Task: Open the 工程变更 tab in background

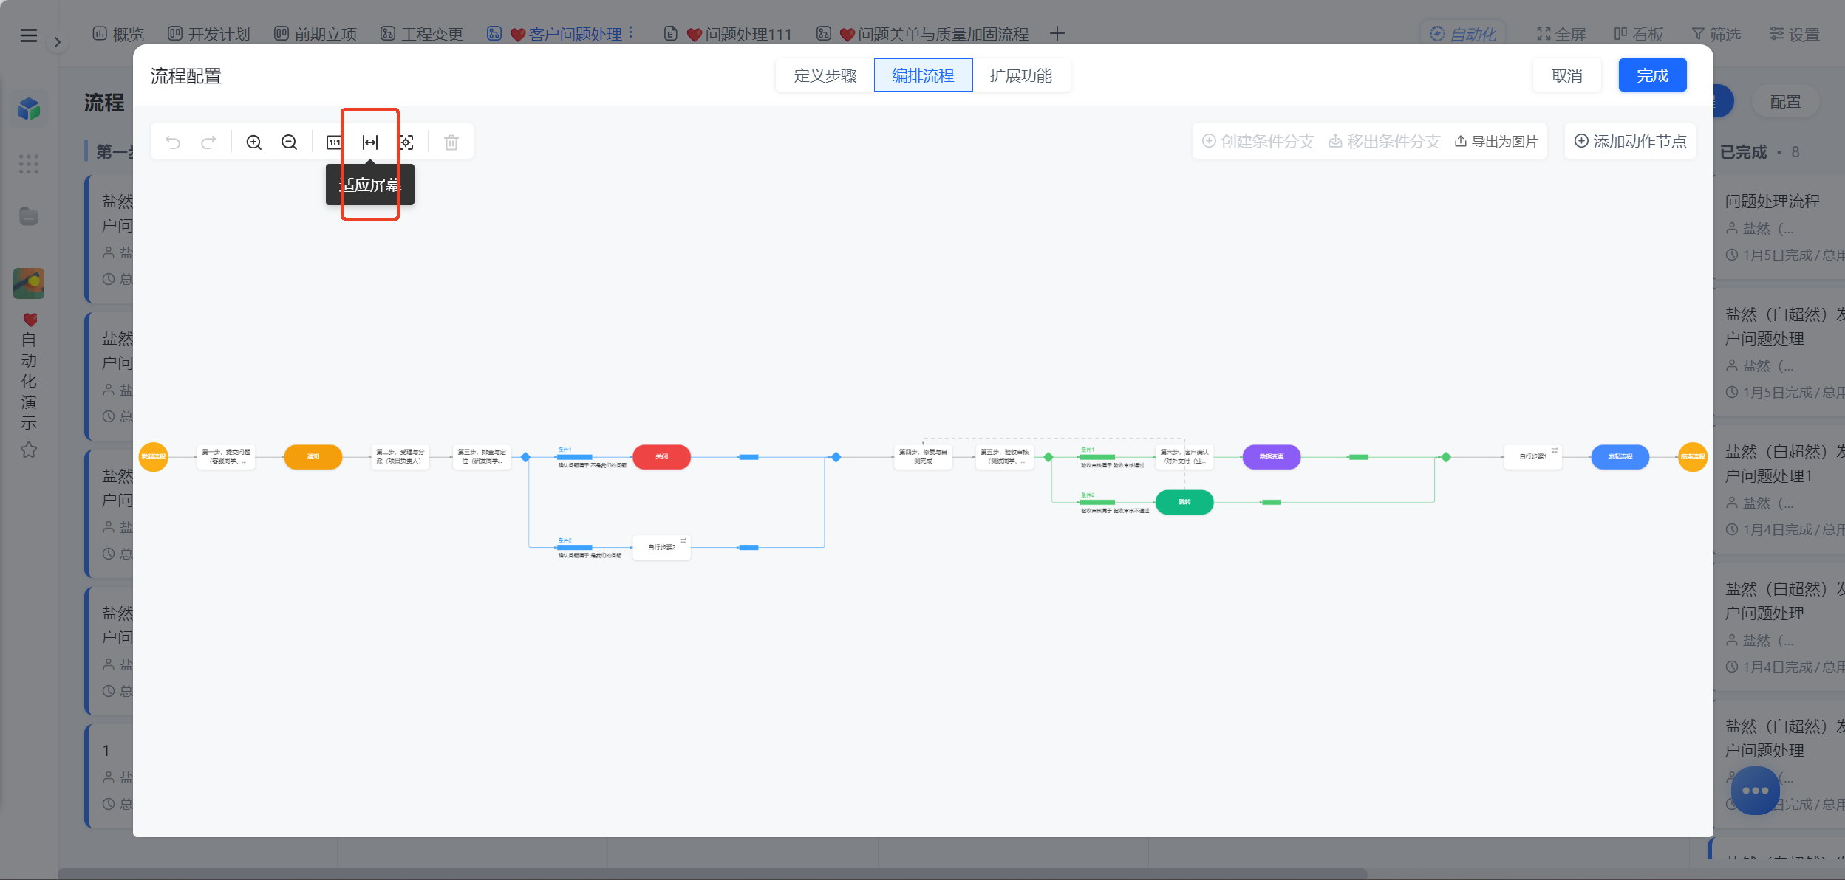Action: (x=422, y=34)
